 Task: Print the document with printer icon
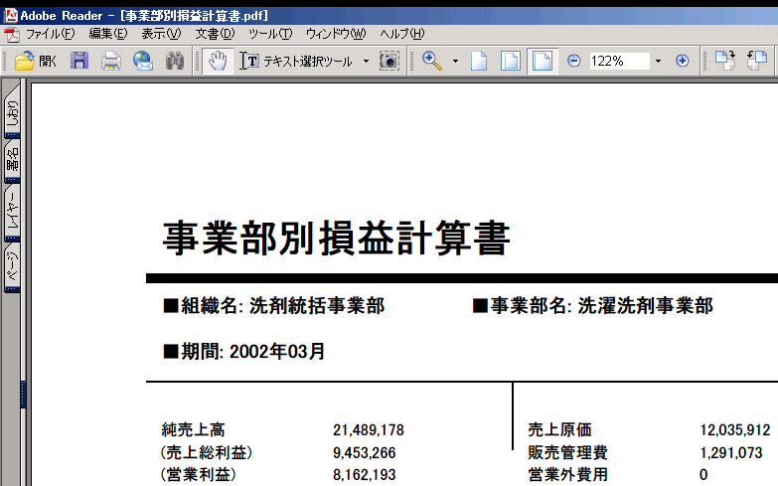point(111,61)
